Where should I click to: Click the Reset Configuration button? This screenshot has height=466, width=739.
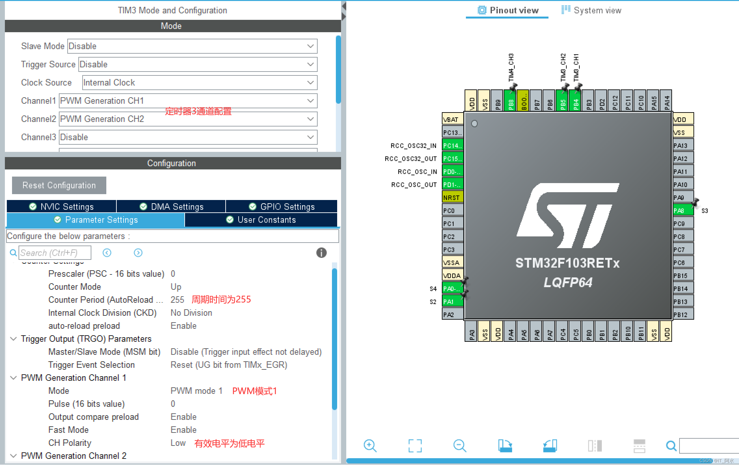click(x=59, y=185)
